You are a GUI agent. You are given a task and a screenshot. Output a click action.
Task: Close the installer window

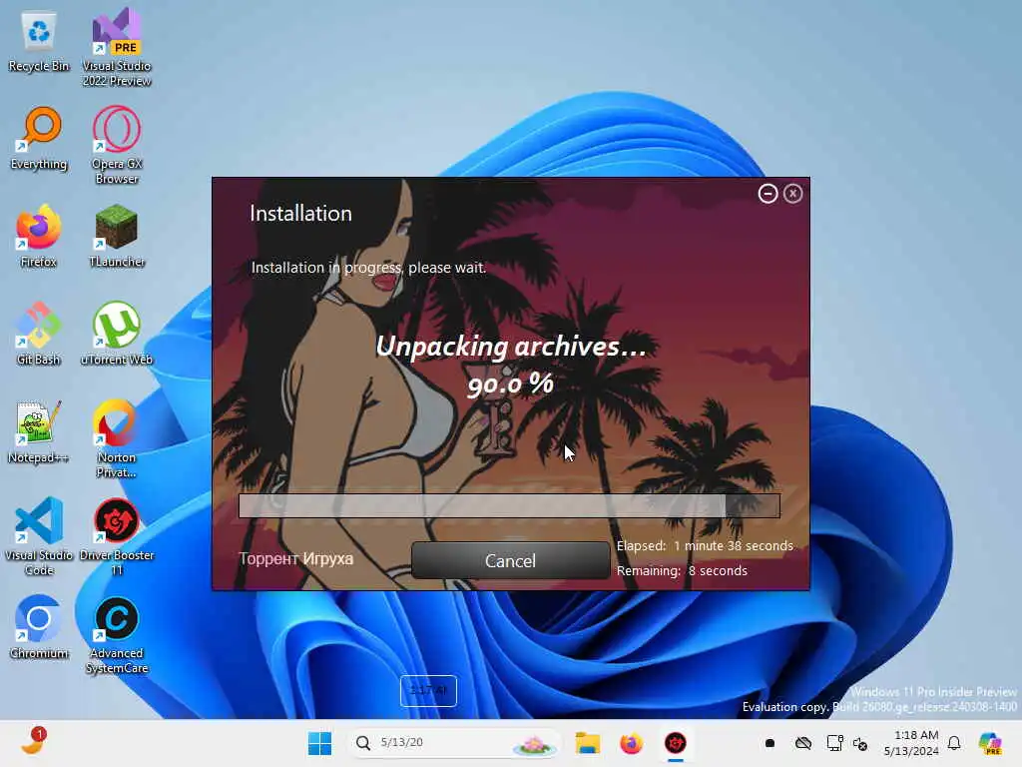pos(792,194)
